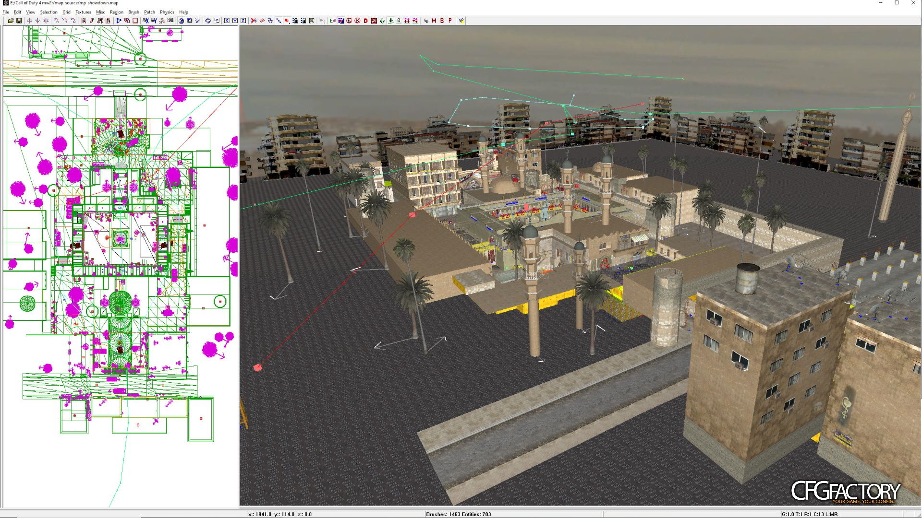
Task: Click the save floppy disk icon
Action: click(19, 21)
